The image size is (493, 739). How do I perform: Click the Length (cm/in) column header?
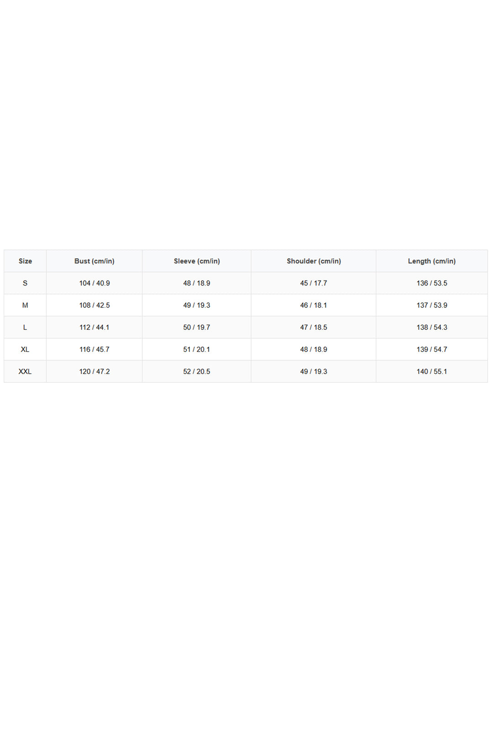coord(432,261)
